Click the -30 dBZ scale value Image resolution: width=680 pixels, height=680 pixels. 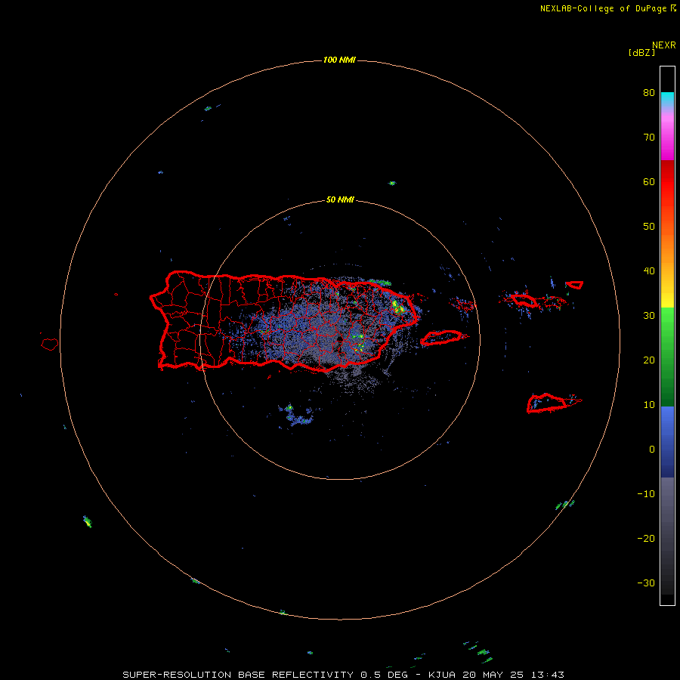(x=646, y=583)
